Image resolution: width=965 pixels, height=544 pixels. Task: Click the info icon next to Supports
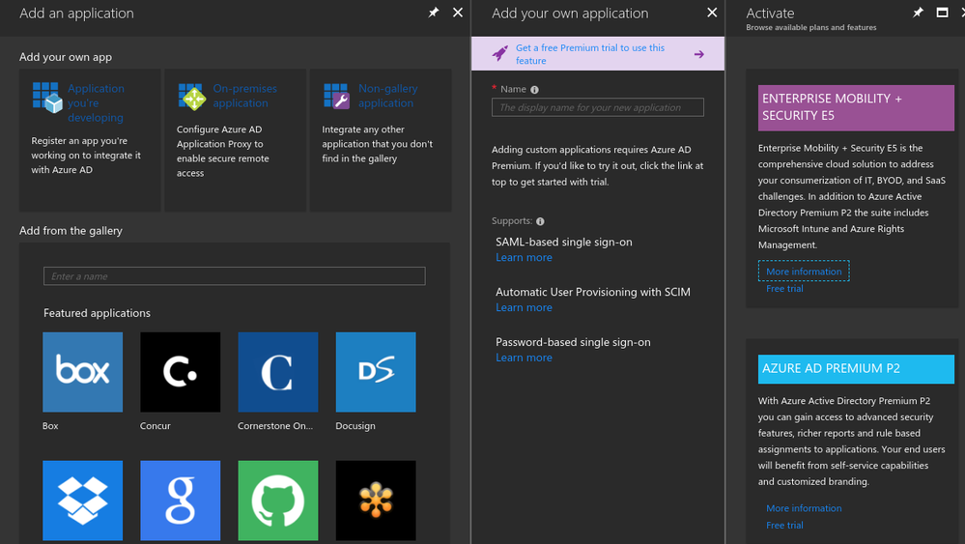pyautogui.click(x=540, y=221)
